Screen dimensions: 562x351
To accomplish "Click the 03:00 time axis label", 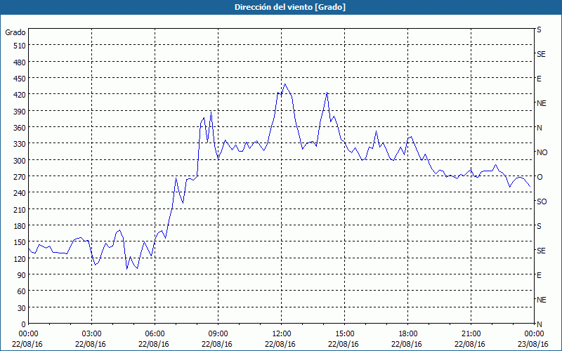I will point(91,334).
